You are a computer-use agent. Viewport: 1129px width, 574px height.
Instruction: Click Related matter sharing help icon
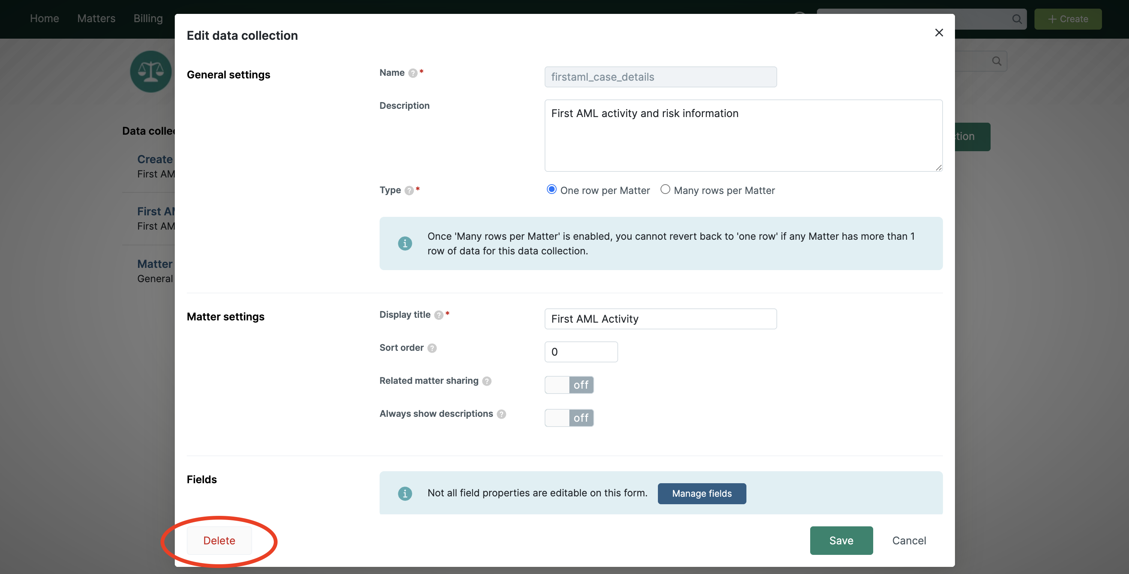click(486, 381)
